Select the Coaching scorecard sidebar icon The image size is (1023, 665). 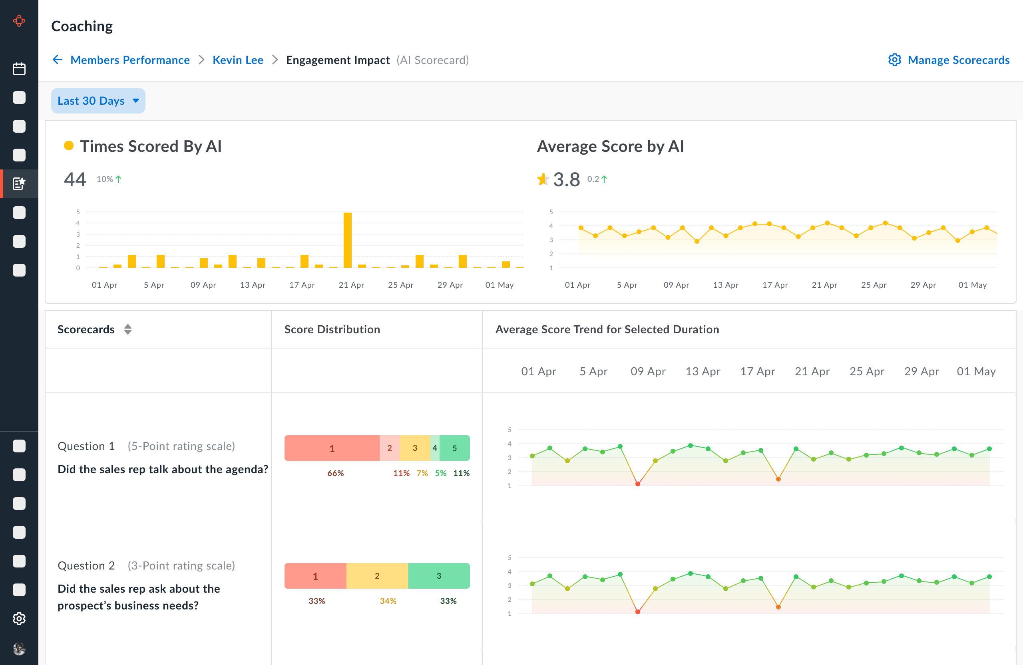(19, 183)
